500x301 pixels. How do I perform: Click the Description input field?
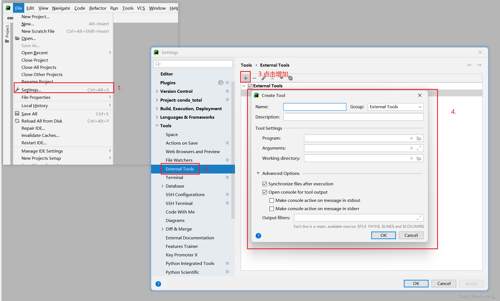click(353, 117)
